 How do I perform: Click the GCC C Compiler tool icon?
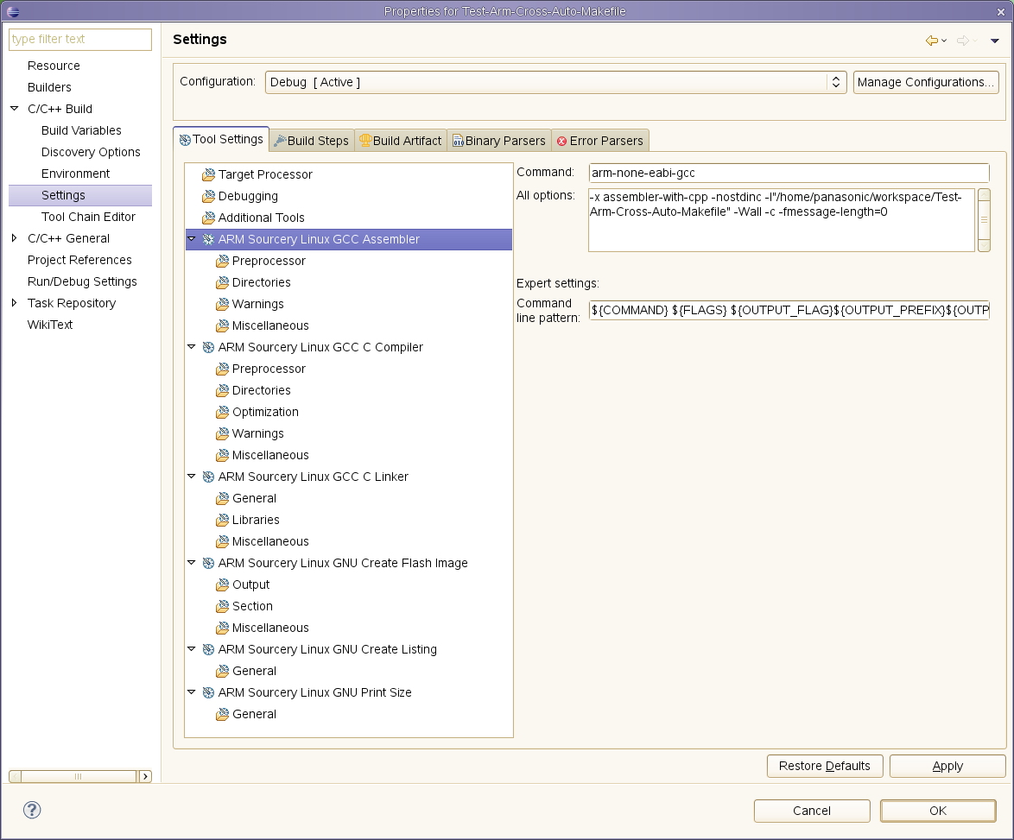click(x=208, y=347)
